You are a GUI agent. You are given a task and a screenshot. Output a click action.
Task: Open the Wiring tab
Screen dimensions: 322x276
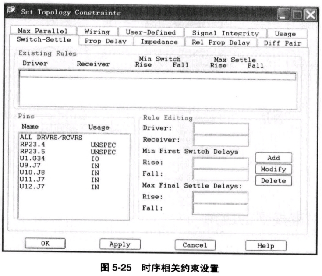(97, 32)
